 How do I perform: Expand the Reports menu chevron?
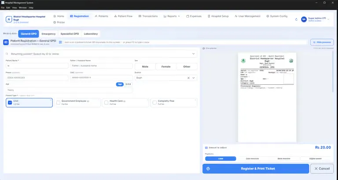click(179, 16)
